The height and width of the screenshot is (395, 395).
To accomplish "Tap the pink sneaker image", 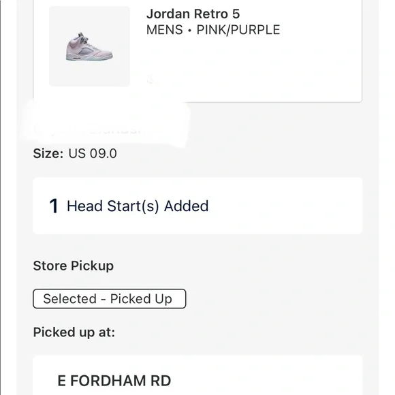I will pos(89,46).
